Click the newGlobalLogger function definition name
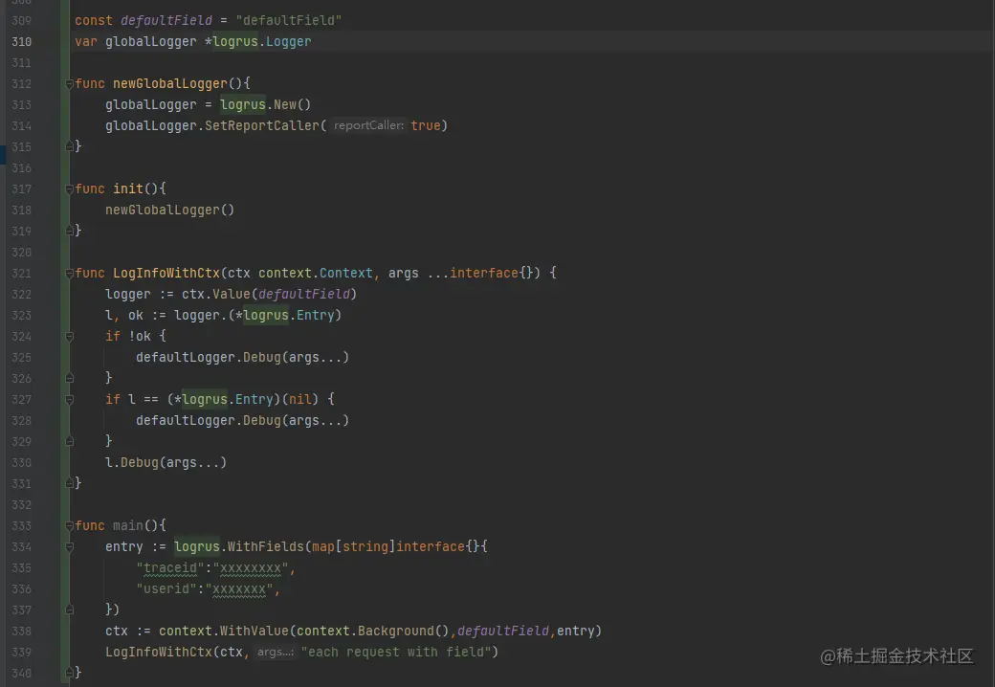995x687 pixels. [x=170, y=84]
